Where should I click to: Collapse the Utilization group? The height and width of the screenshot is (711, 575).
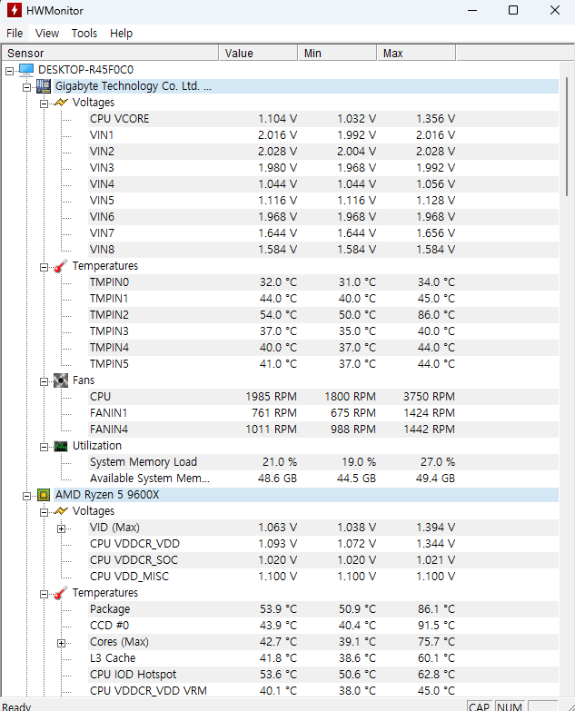(44, 447)
